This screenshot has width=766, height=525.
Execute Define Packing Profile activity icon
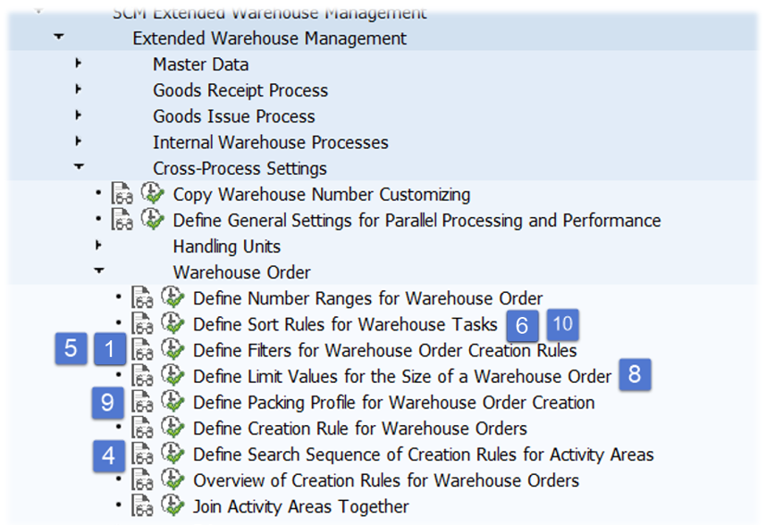173,402
